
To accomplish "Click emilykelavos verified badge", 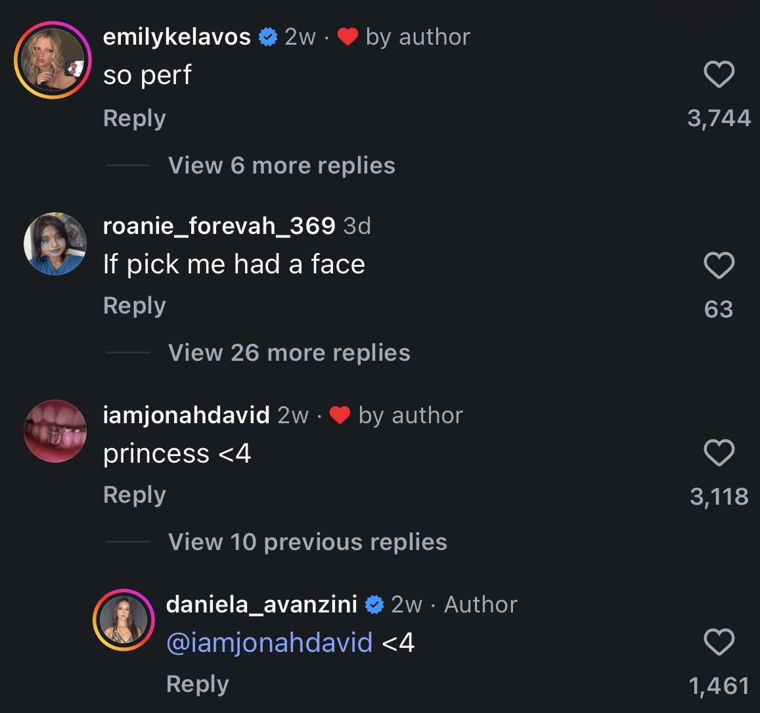I will pyautogui.click(x=267, y=37).
